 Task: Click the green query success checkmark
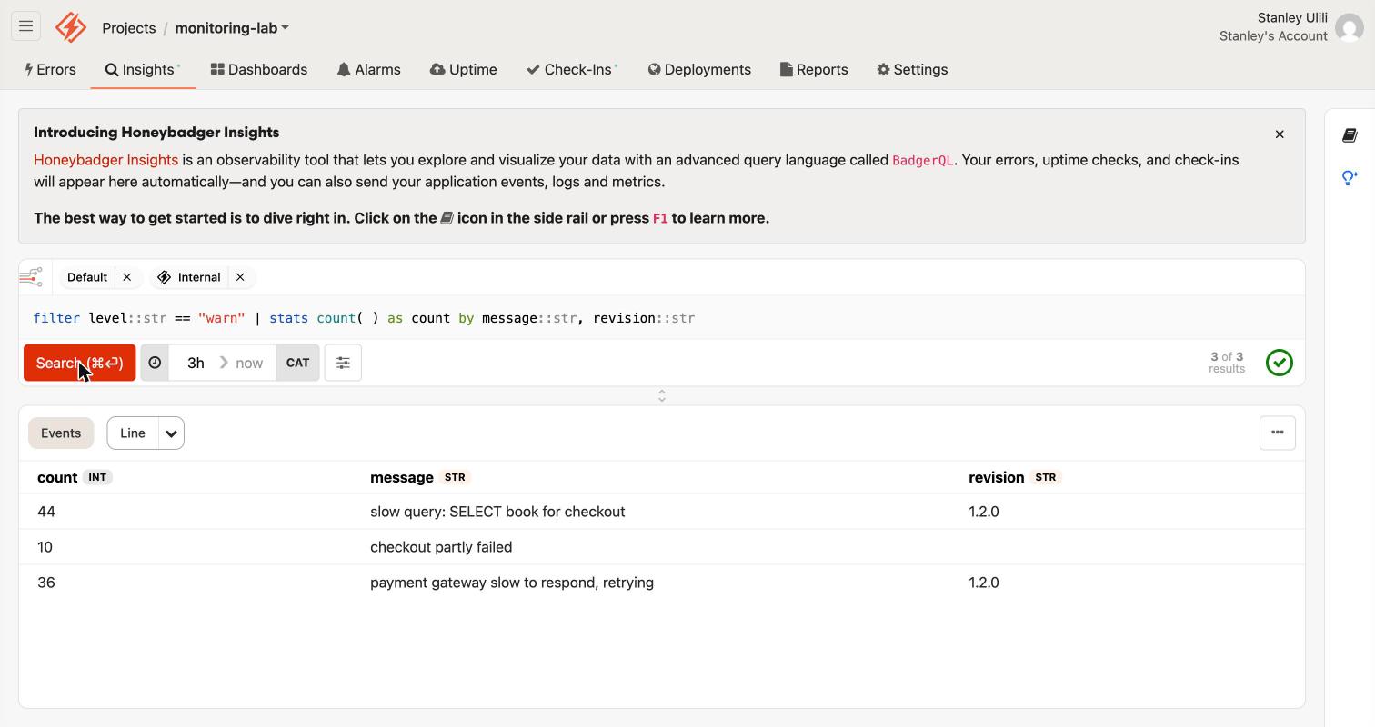(1280, 363)
